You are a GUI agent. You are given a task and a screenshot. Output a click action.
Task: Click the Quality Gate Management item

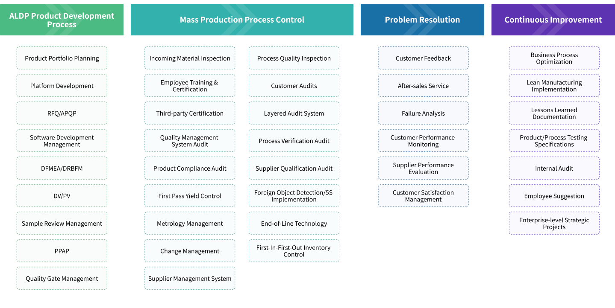62,279
